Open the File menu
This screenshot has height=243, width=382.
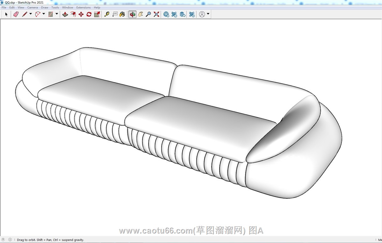click(x=4, y=7)
